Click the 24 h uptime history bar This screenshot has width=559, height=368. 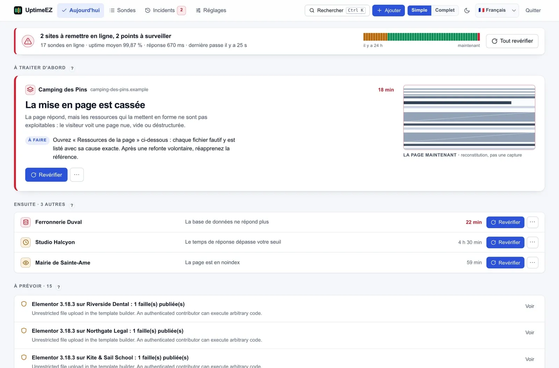pos(422,37)
